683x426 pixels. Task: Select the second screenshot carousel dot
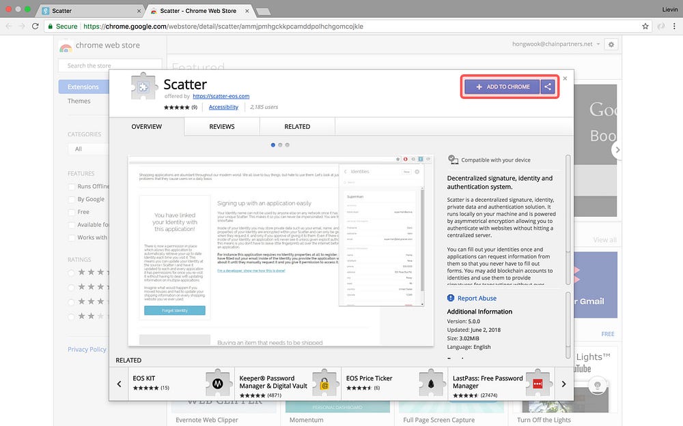tap(280, 144)
